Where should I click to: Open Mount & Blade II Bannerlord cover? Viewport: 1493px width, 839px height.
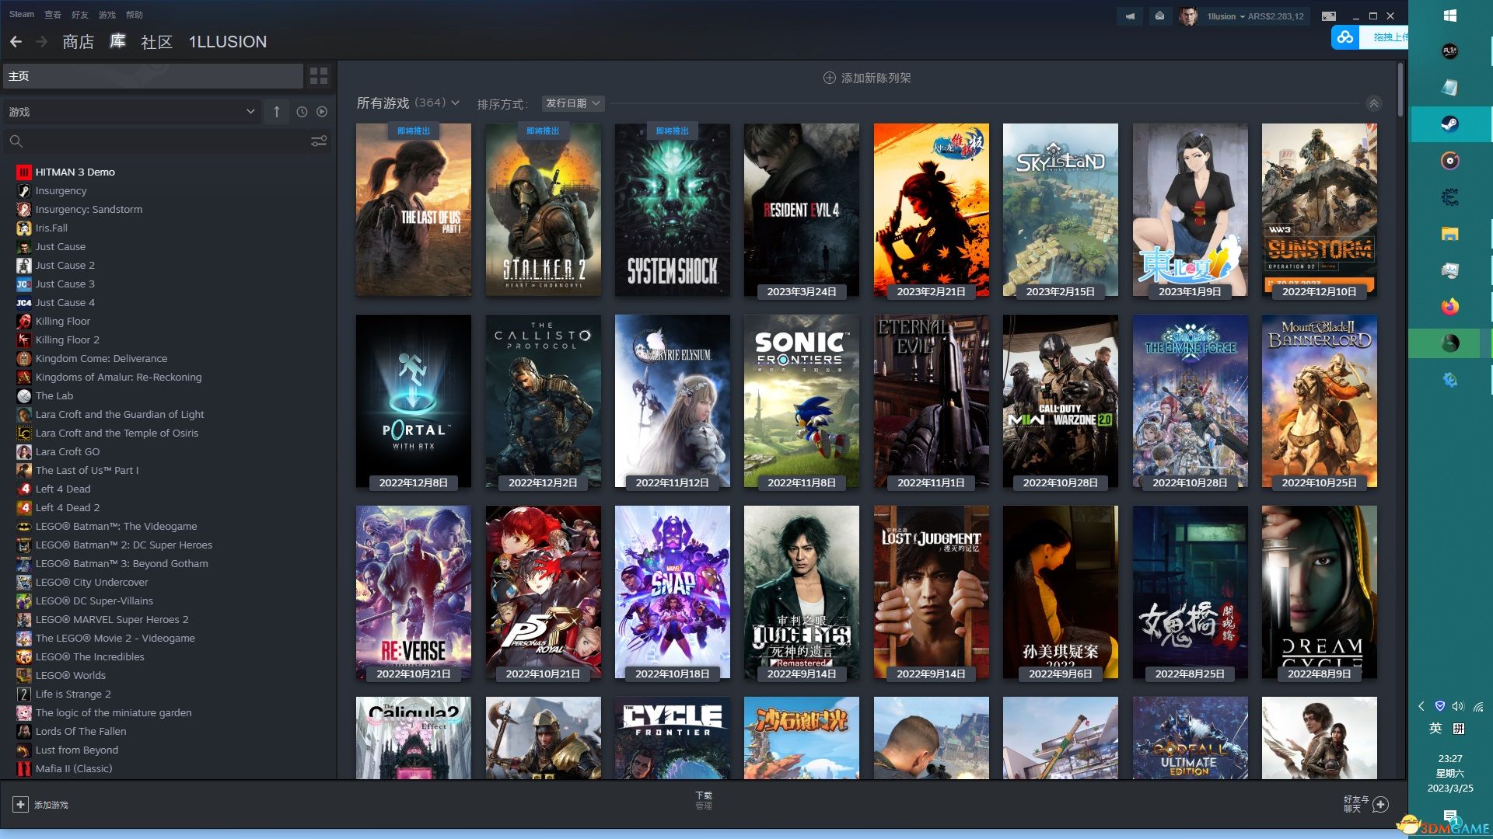(1320, 401)
